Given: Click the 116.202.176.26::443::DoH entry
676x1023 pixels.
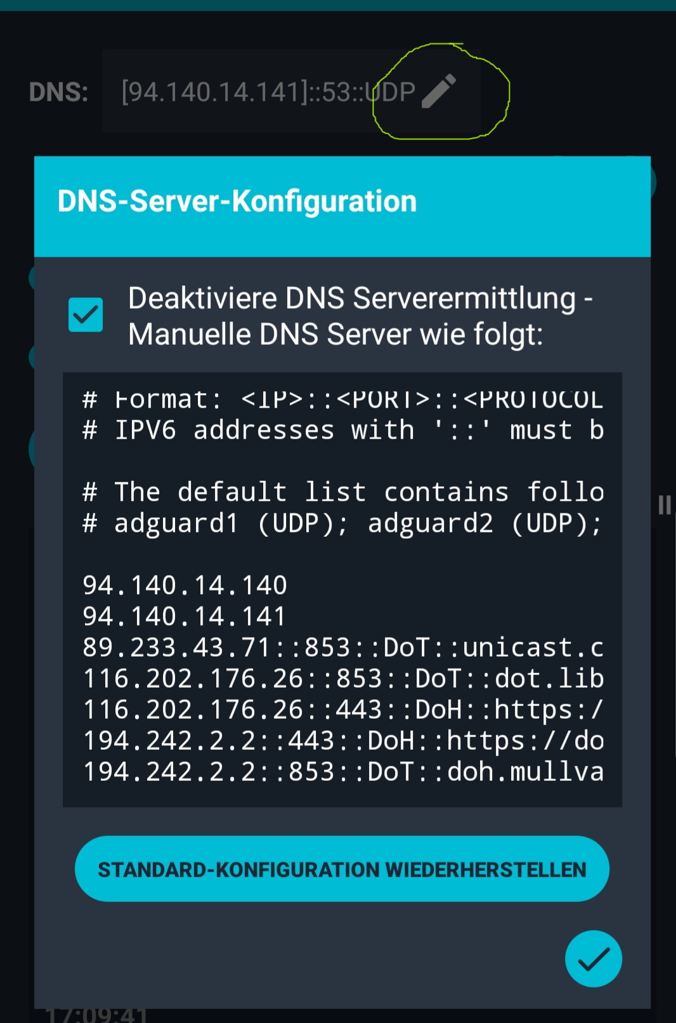Looking at the screenshot, I should (343, 709).
